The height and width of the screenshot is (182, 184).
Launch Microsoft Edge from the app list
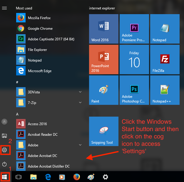coord(49,71)
